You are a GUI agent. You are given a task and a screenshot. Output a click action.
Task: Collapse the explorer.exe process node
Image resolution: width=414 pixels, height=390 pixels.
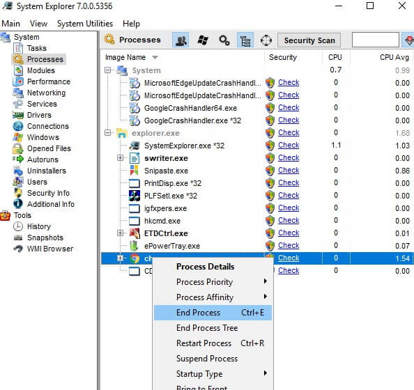click(107, 132)
